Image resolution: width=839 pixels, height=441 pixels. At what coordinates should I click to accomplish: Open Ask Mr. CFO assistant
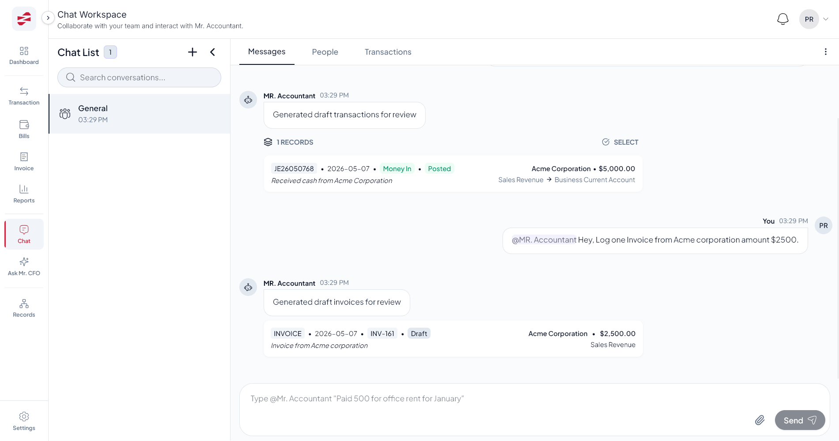click(x=24, y=267)
